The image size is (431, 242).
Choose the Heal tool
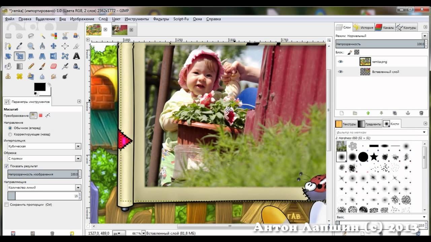[x=20, y=76]
